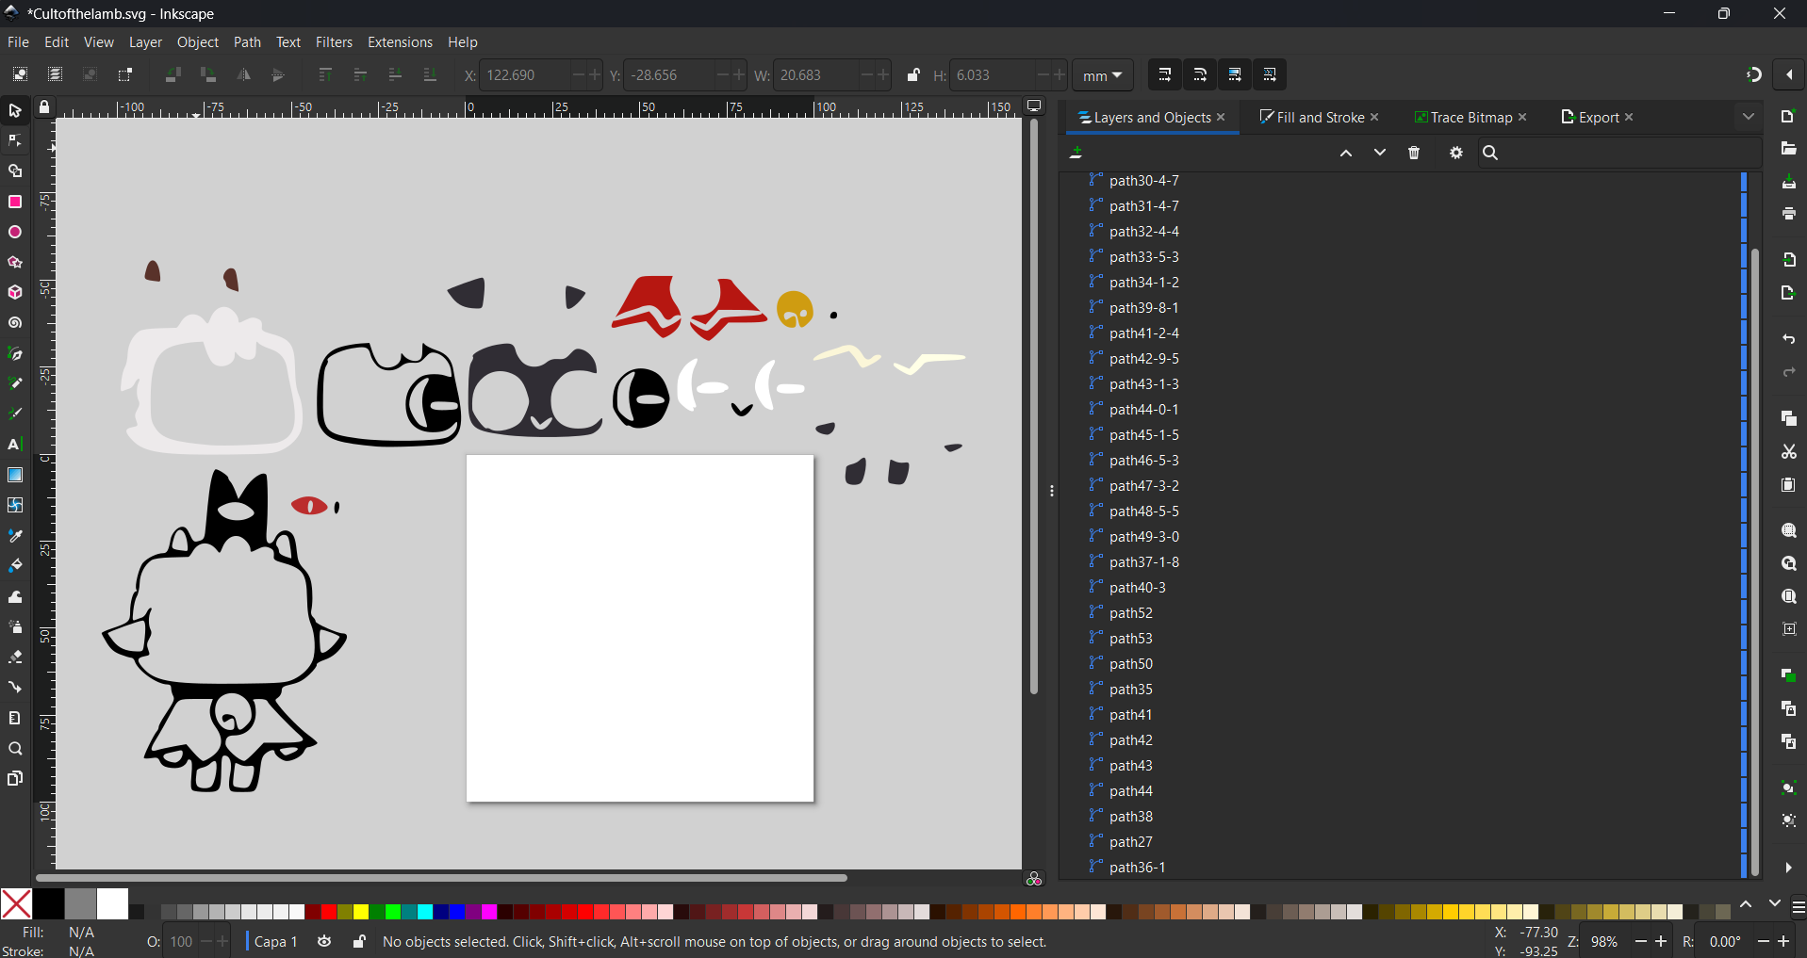The height and width of the screenshot is (958, 1807).
Task: Open the Extensions menu
Action: (400, 42)
